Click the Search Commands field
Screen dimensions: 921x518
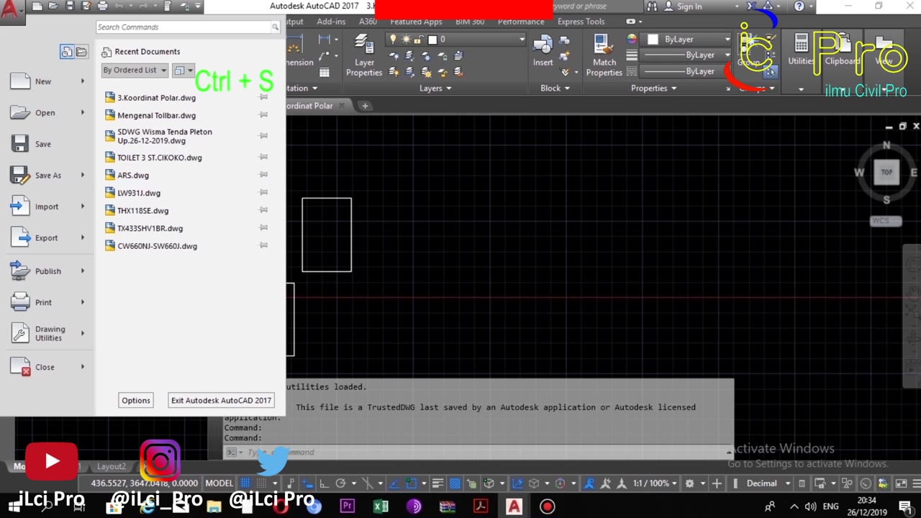[183, 27]
